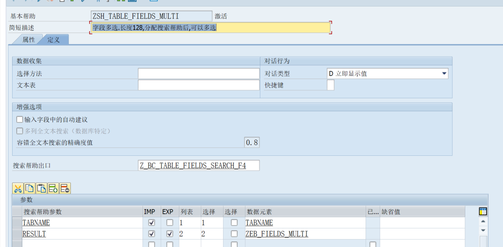Click the Insert Row icon with green plus
The image size is (503, 247).
point(53,188)
